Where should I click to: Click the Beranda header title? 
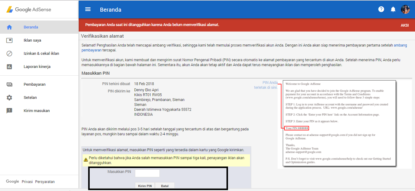110,9
